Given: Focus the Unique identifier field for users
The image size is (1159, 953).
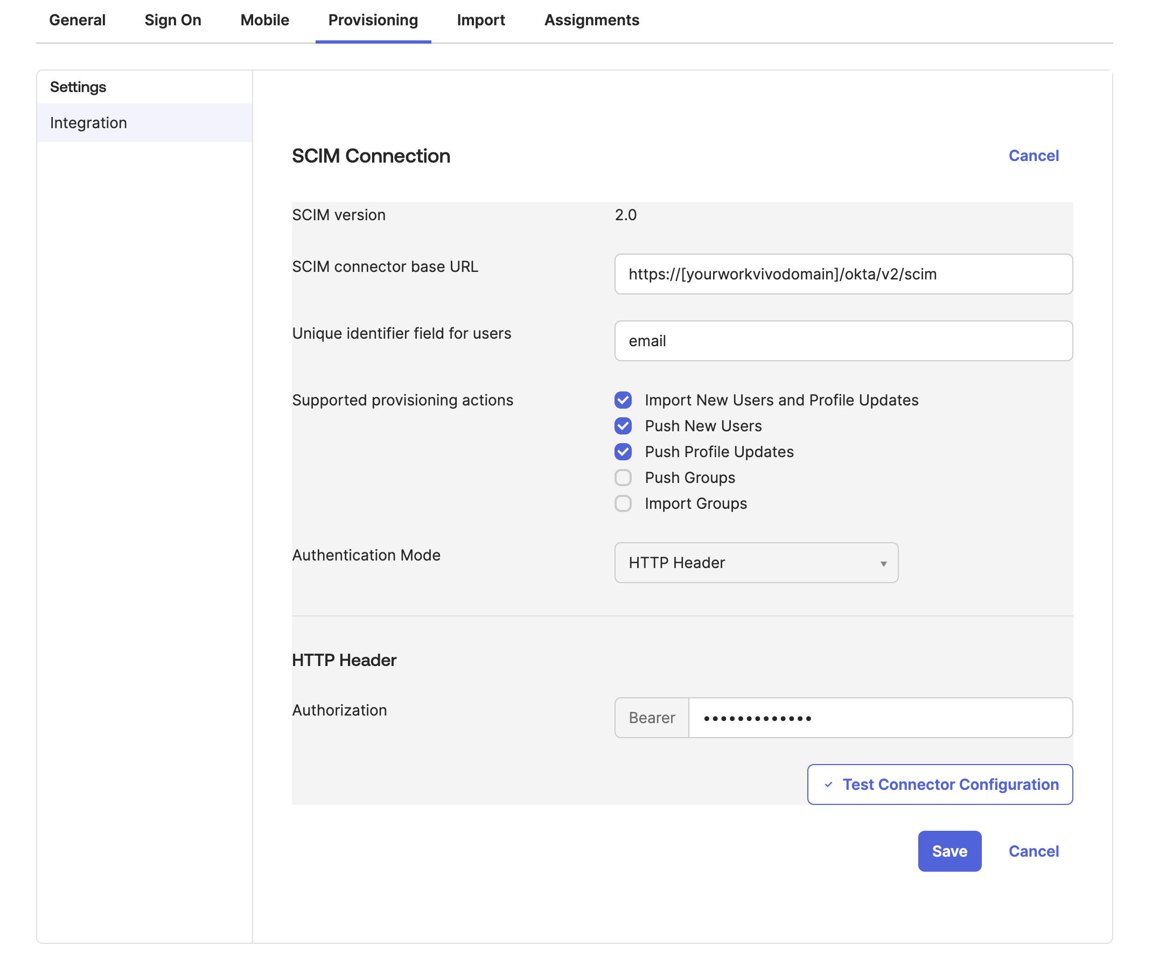Looking at the screenshot, I should [843, 341].
